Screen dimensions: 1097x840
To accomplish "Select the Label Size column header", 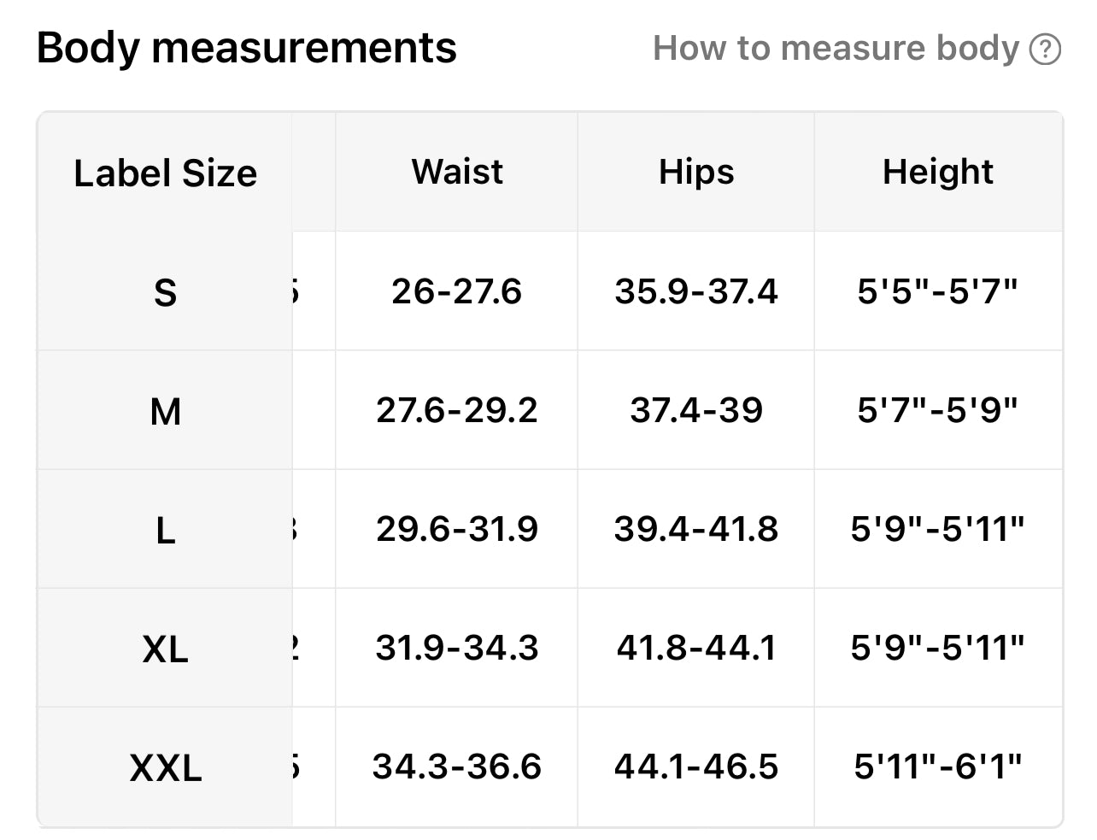I will pos(165,173).
